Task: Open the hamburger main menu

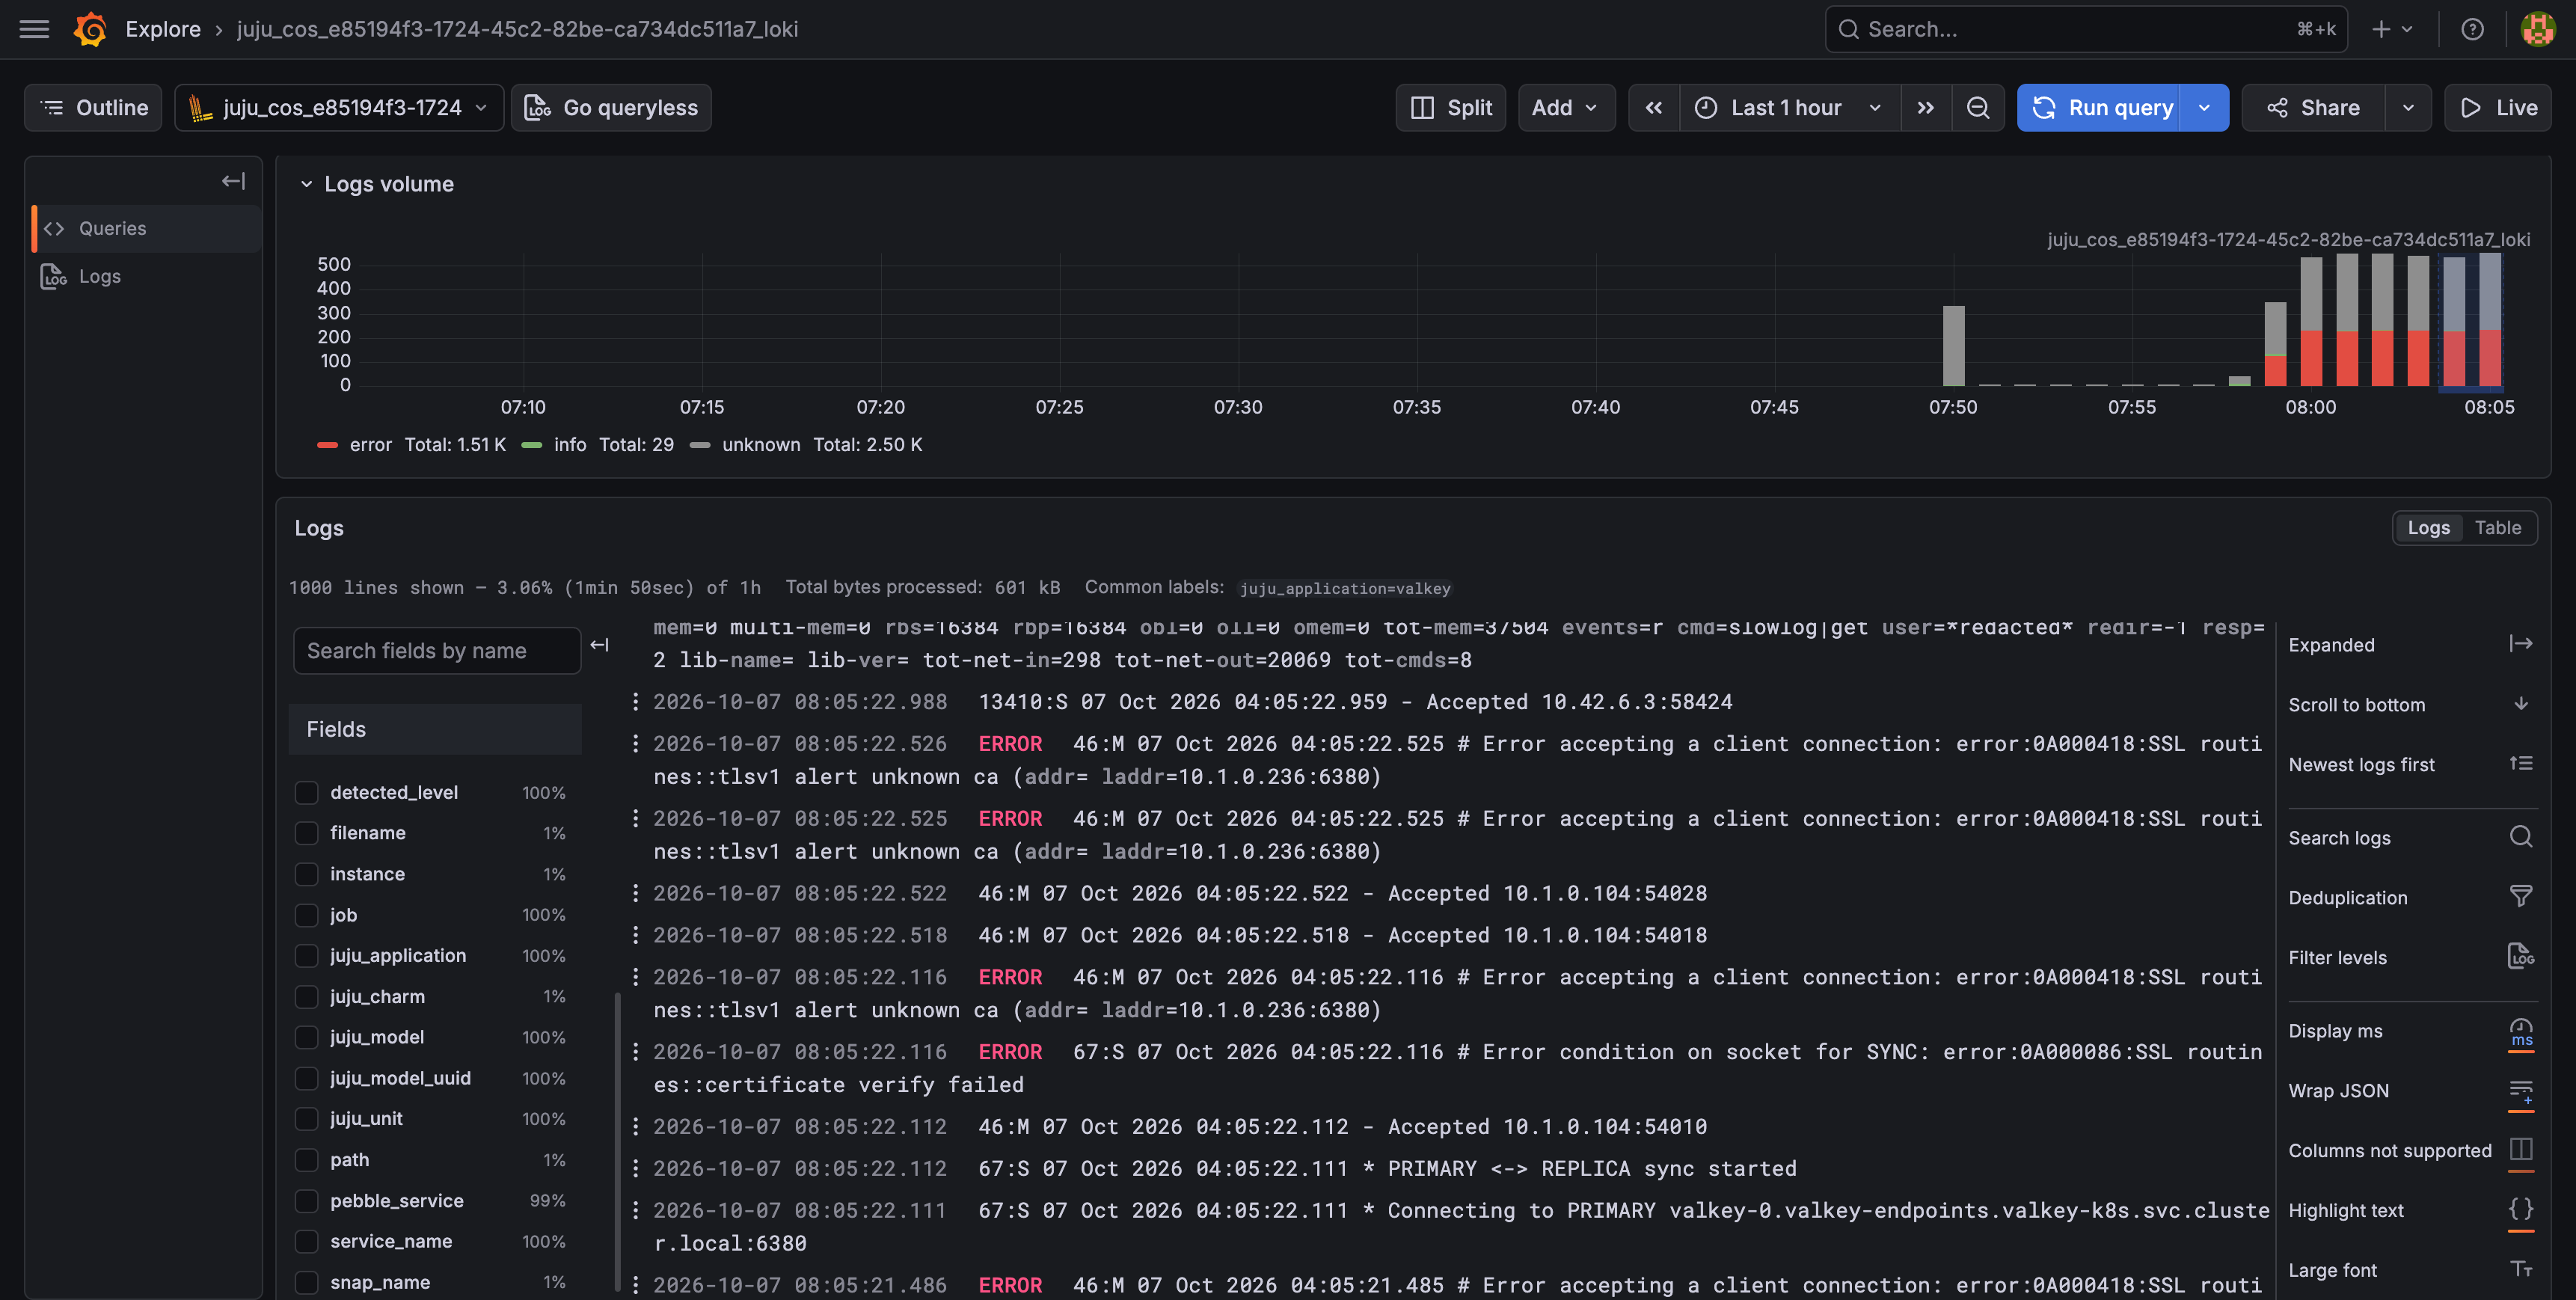Action: point(34,29)
